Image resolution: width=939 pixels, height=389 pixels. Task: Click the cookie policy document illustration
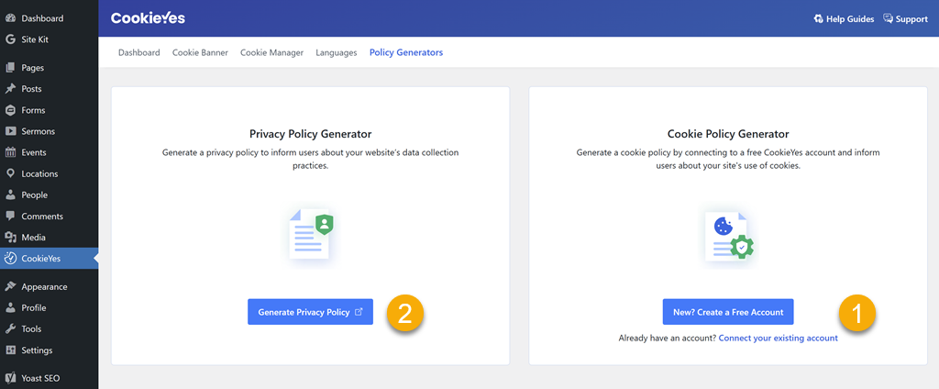click(x=729, y=237)
